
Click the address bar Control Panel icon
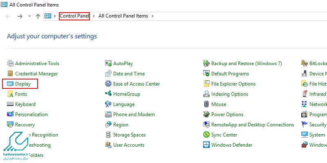pyautogui.click(x=48, y=16)
